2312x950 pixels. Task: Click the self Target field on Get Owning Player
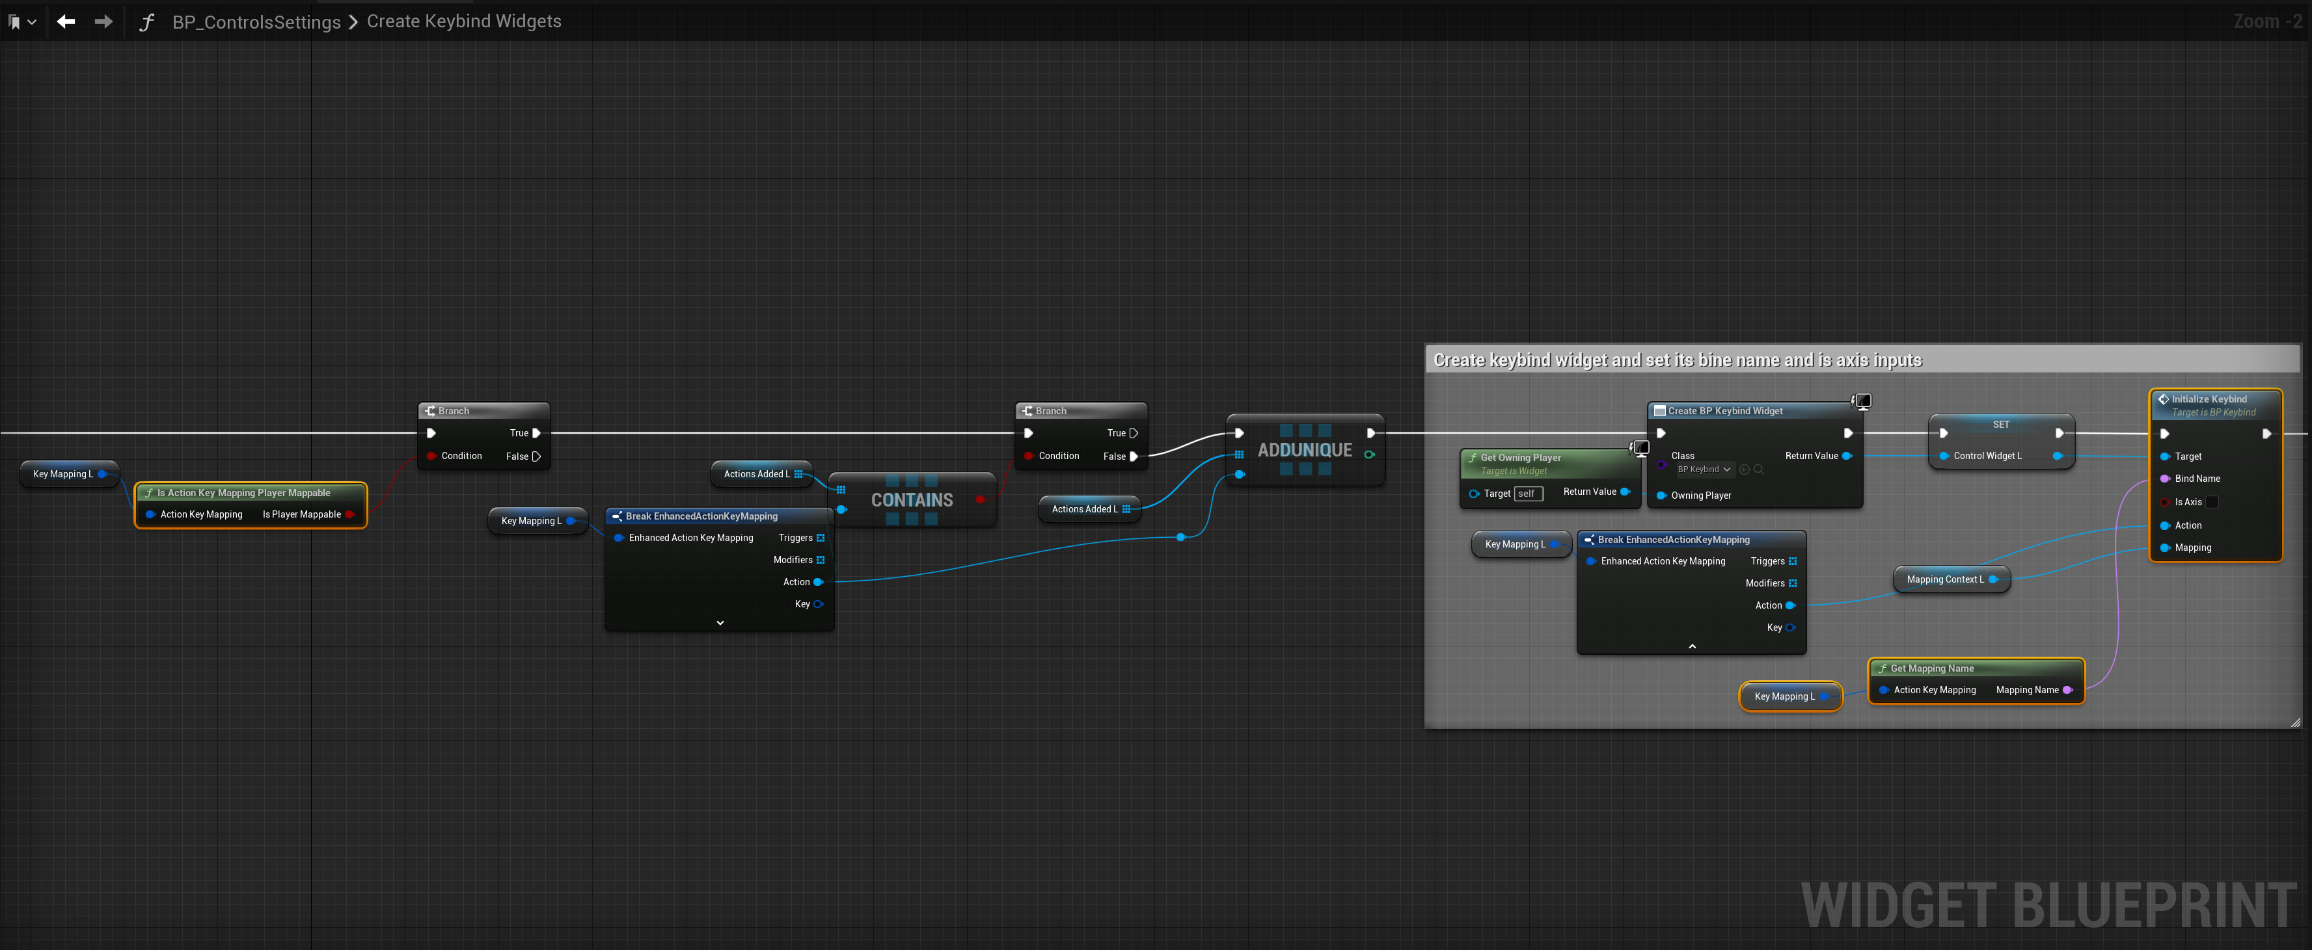[1528, 494]
